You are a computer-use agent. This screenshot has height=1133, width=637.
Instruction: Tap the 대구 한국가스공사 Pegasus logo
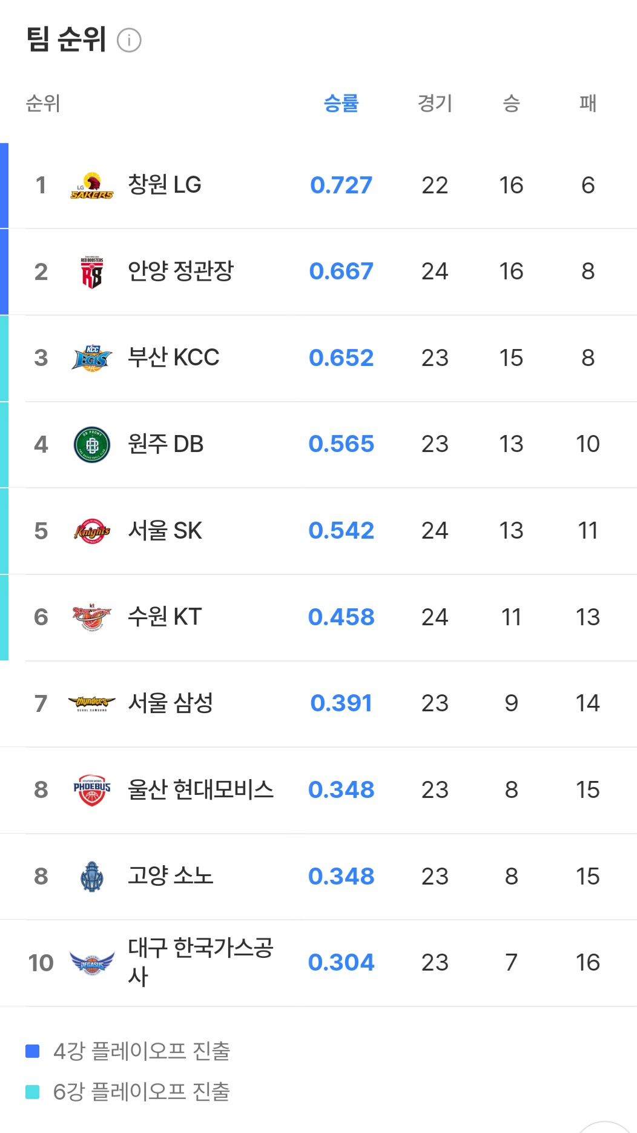click(92, 963)
